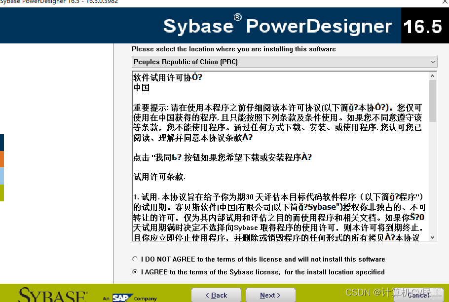Click the license text scroll up arrow

tap(432, 76)
